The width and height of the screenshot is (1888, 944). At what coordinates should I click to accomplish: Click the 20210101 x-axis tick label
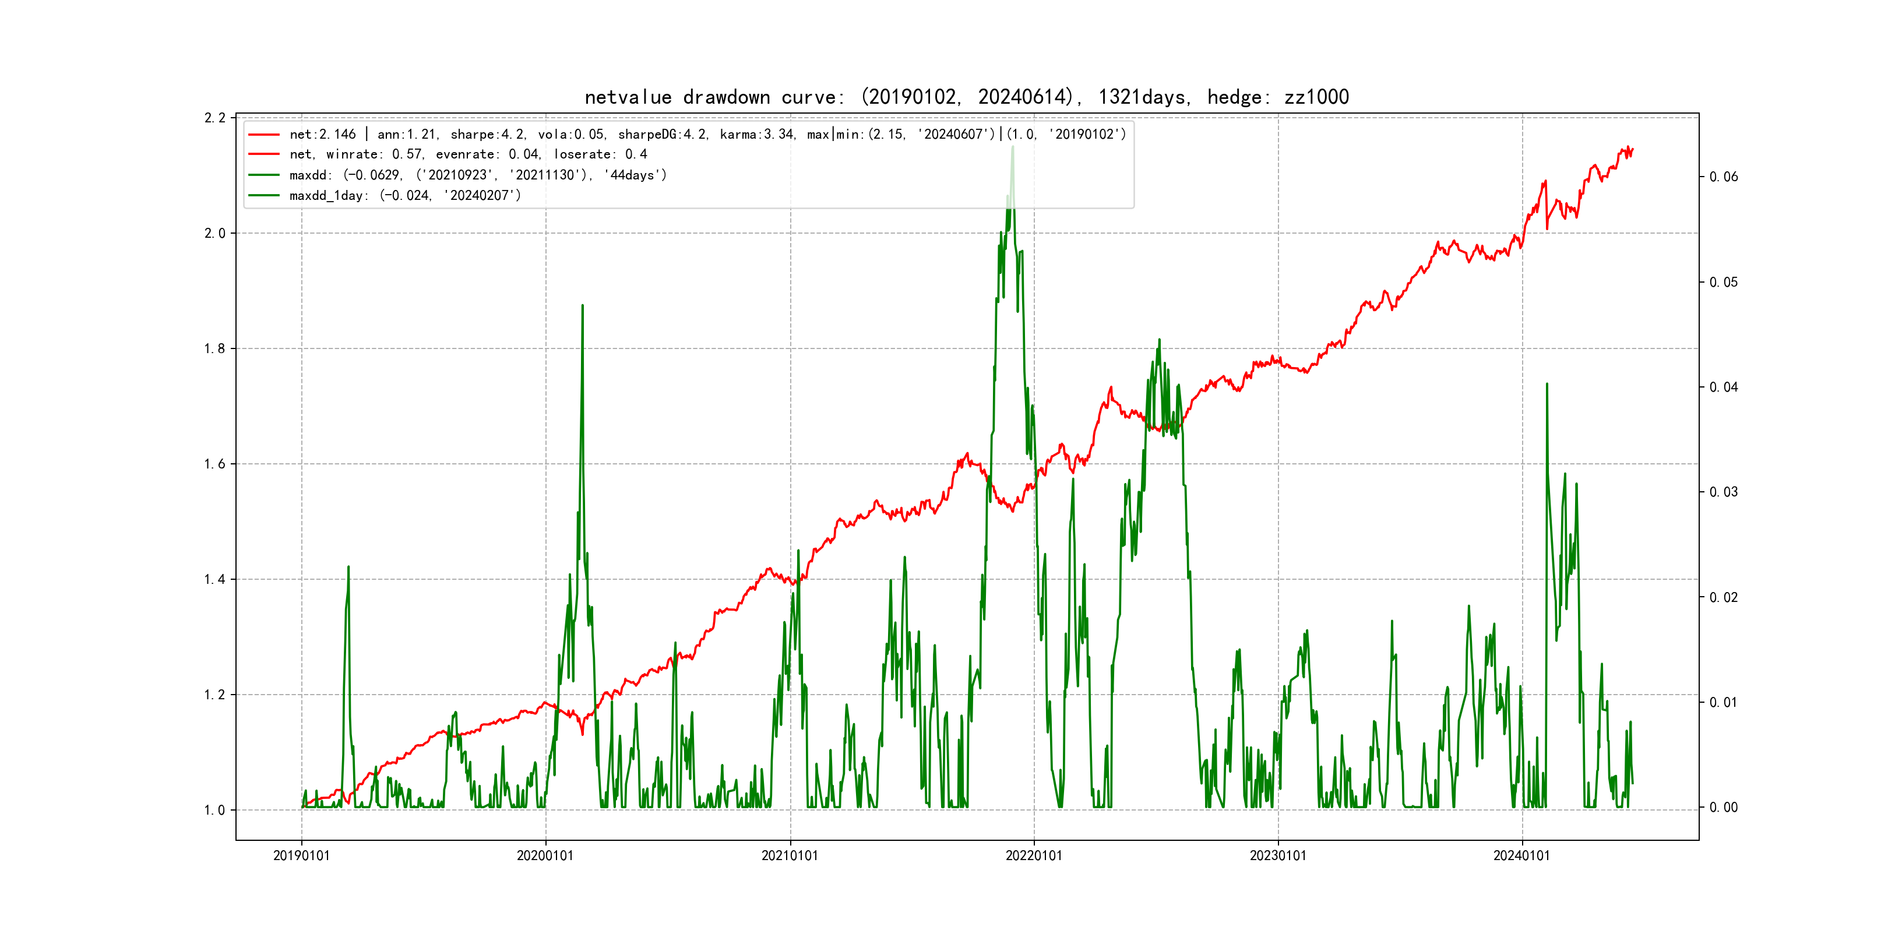pyautogui.click(x=790, y=856)
